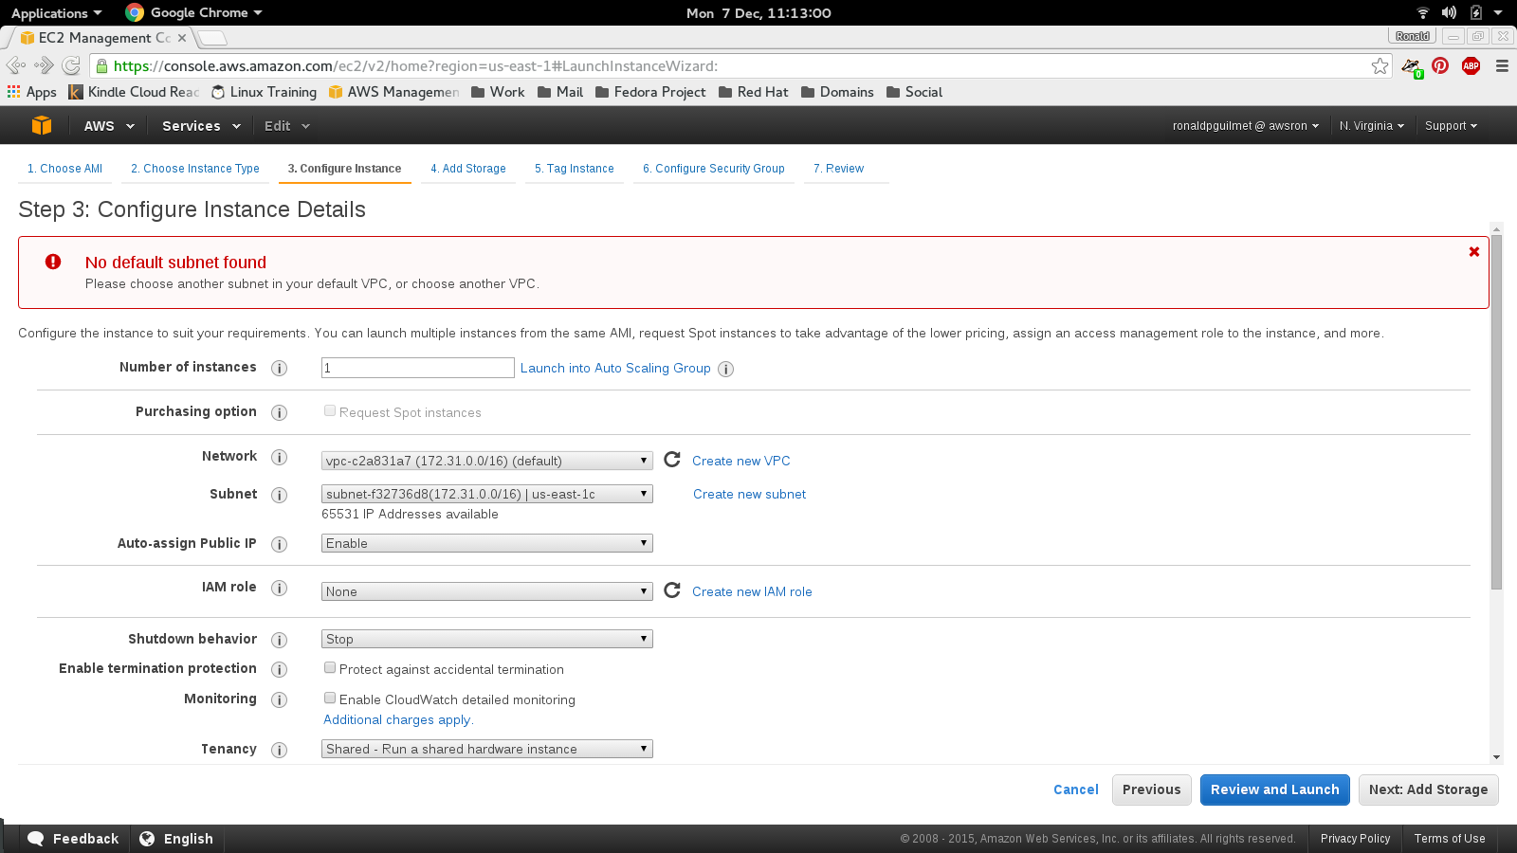The height and width of the screenshot is (853, 1517).
Task: Open the Pinterest extension icon
Action: tap(1440, 65)
